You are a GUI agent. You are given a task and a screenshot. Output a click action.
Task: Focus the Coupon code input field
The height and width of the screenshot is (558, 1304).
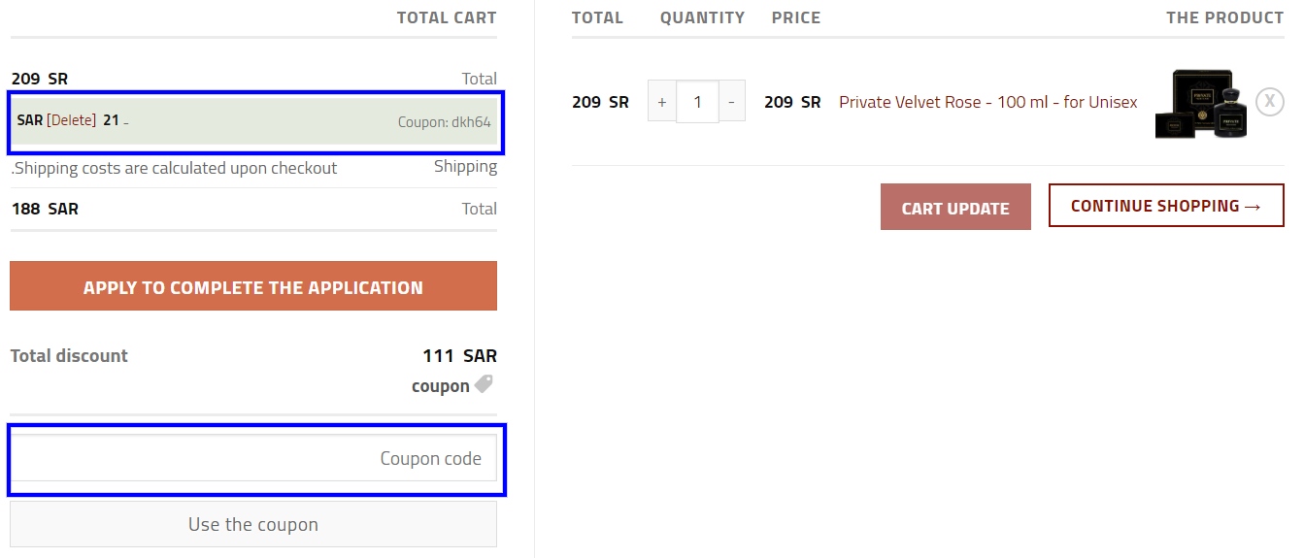(253, 458)
